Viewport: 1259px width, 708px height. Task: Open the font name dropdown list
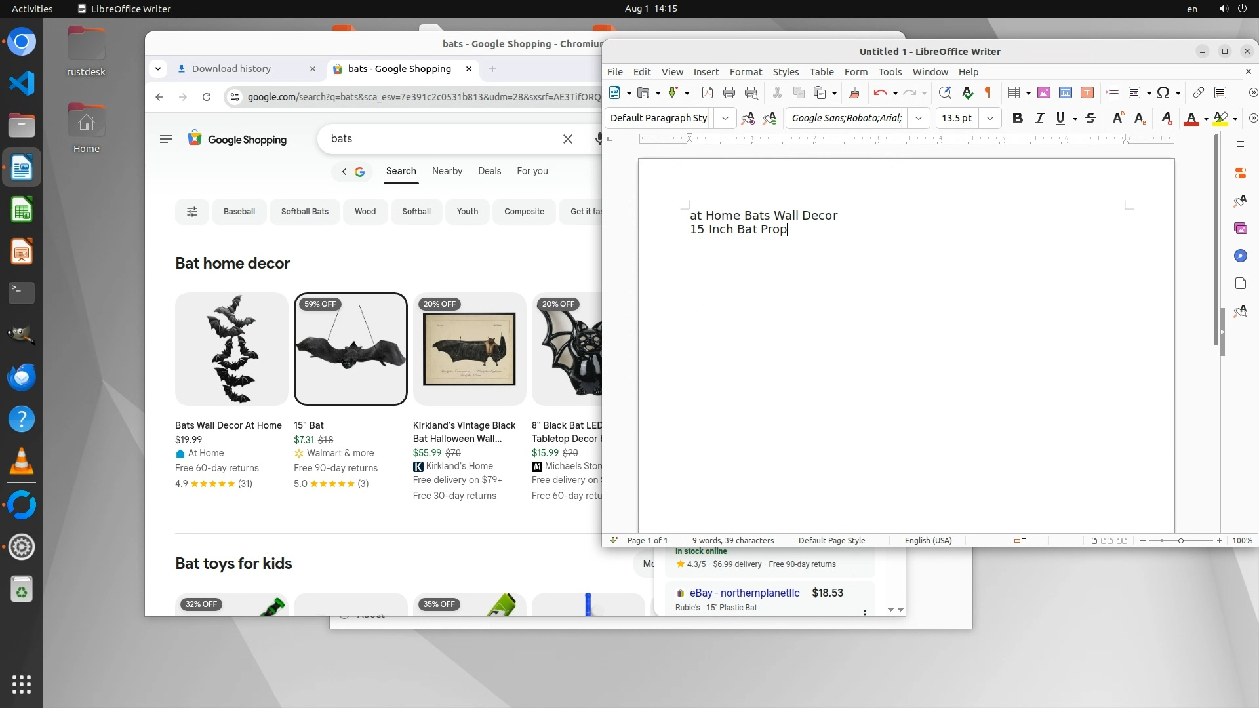919,119
